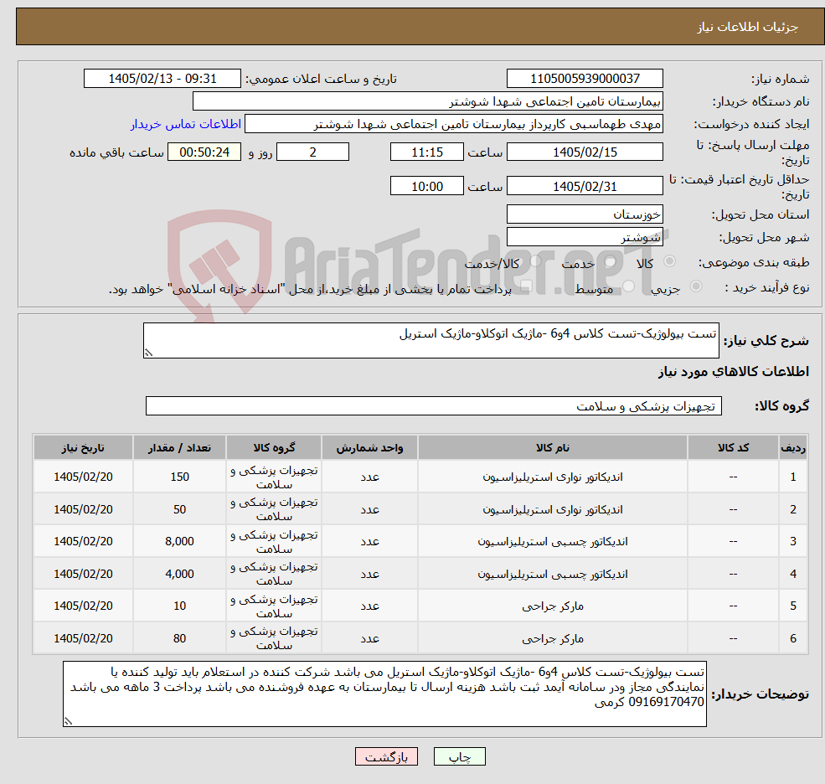
Task: Select the کالا radio button
Action: click(670, 261)
